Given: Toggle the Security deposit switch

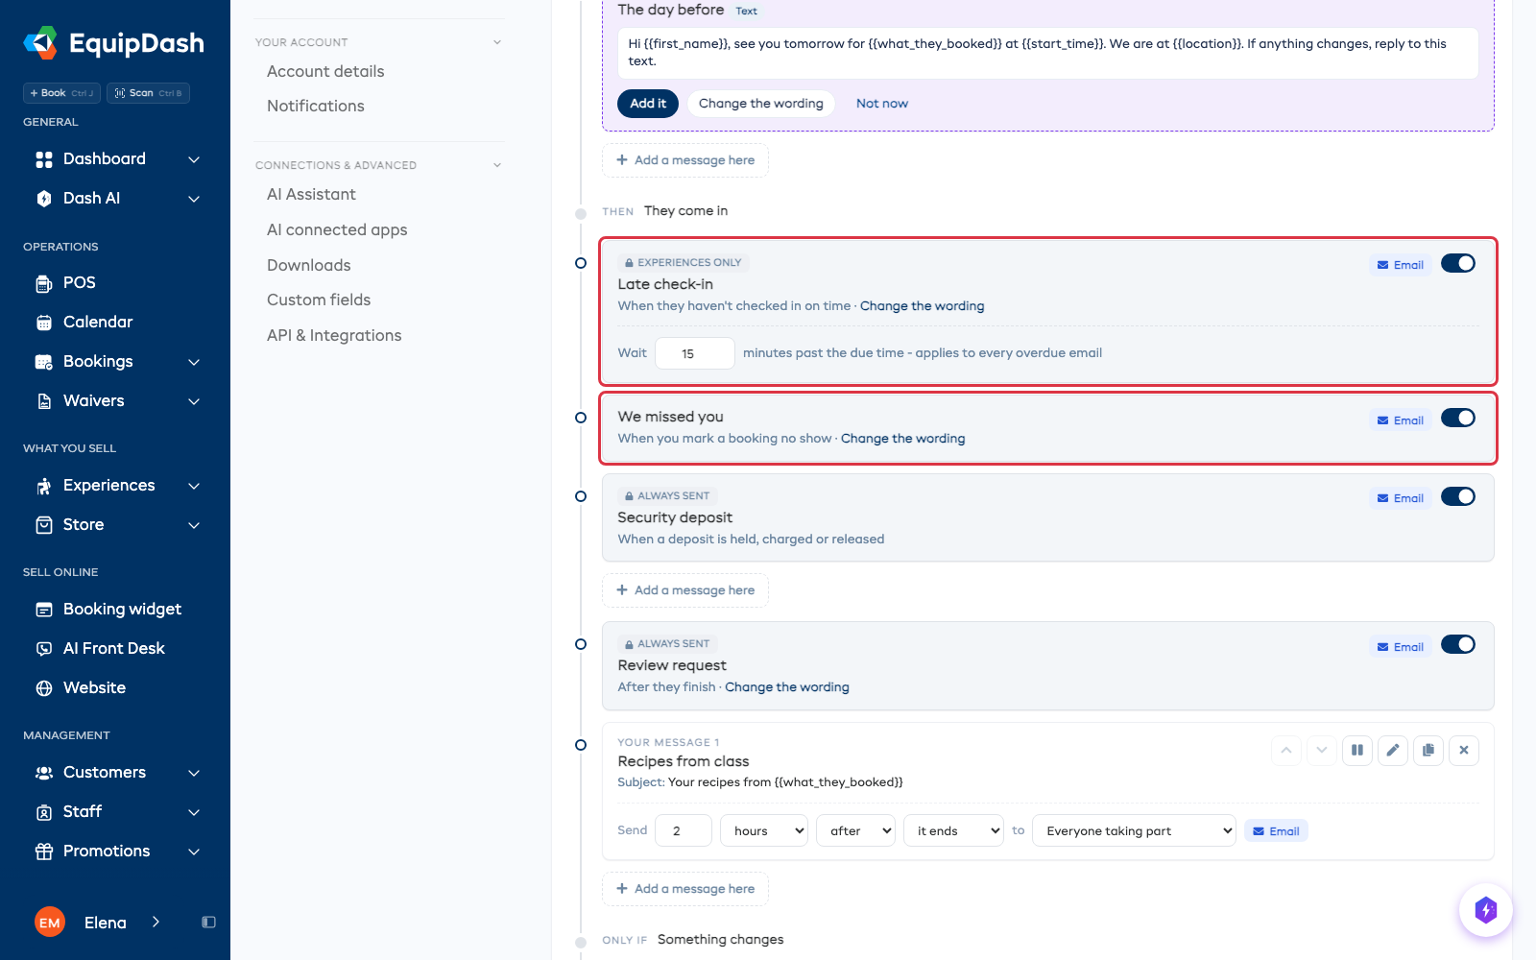Looking at the screenshot, I should (x=1458, y=497).
